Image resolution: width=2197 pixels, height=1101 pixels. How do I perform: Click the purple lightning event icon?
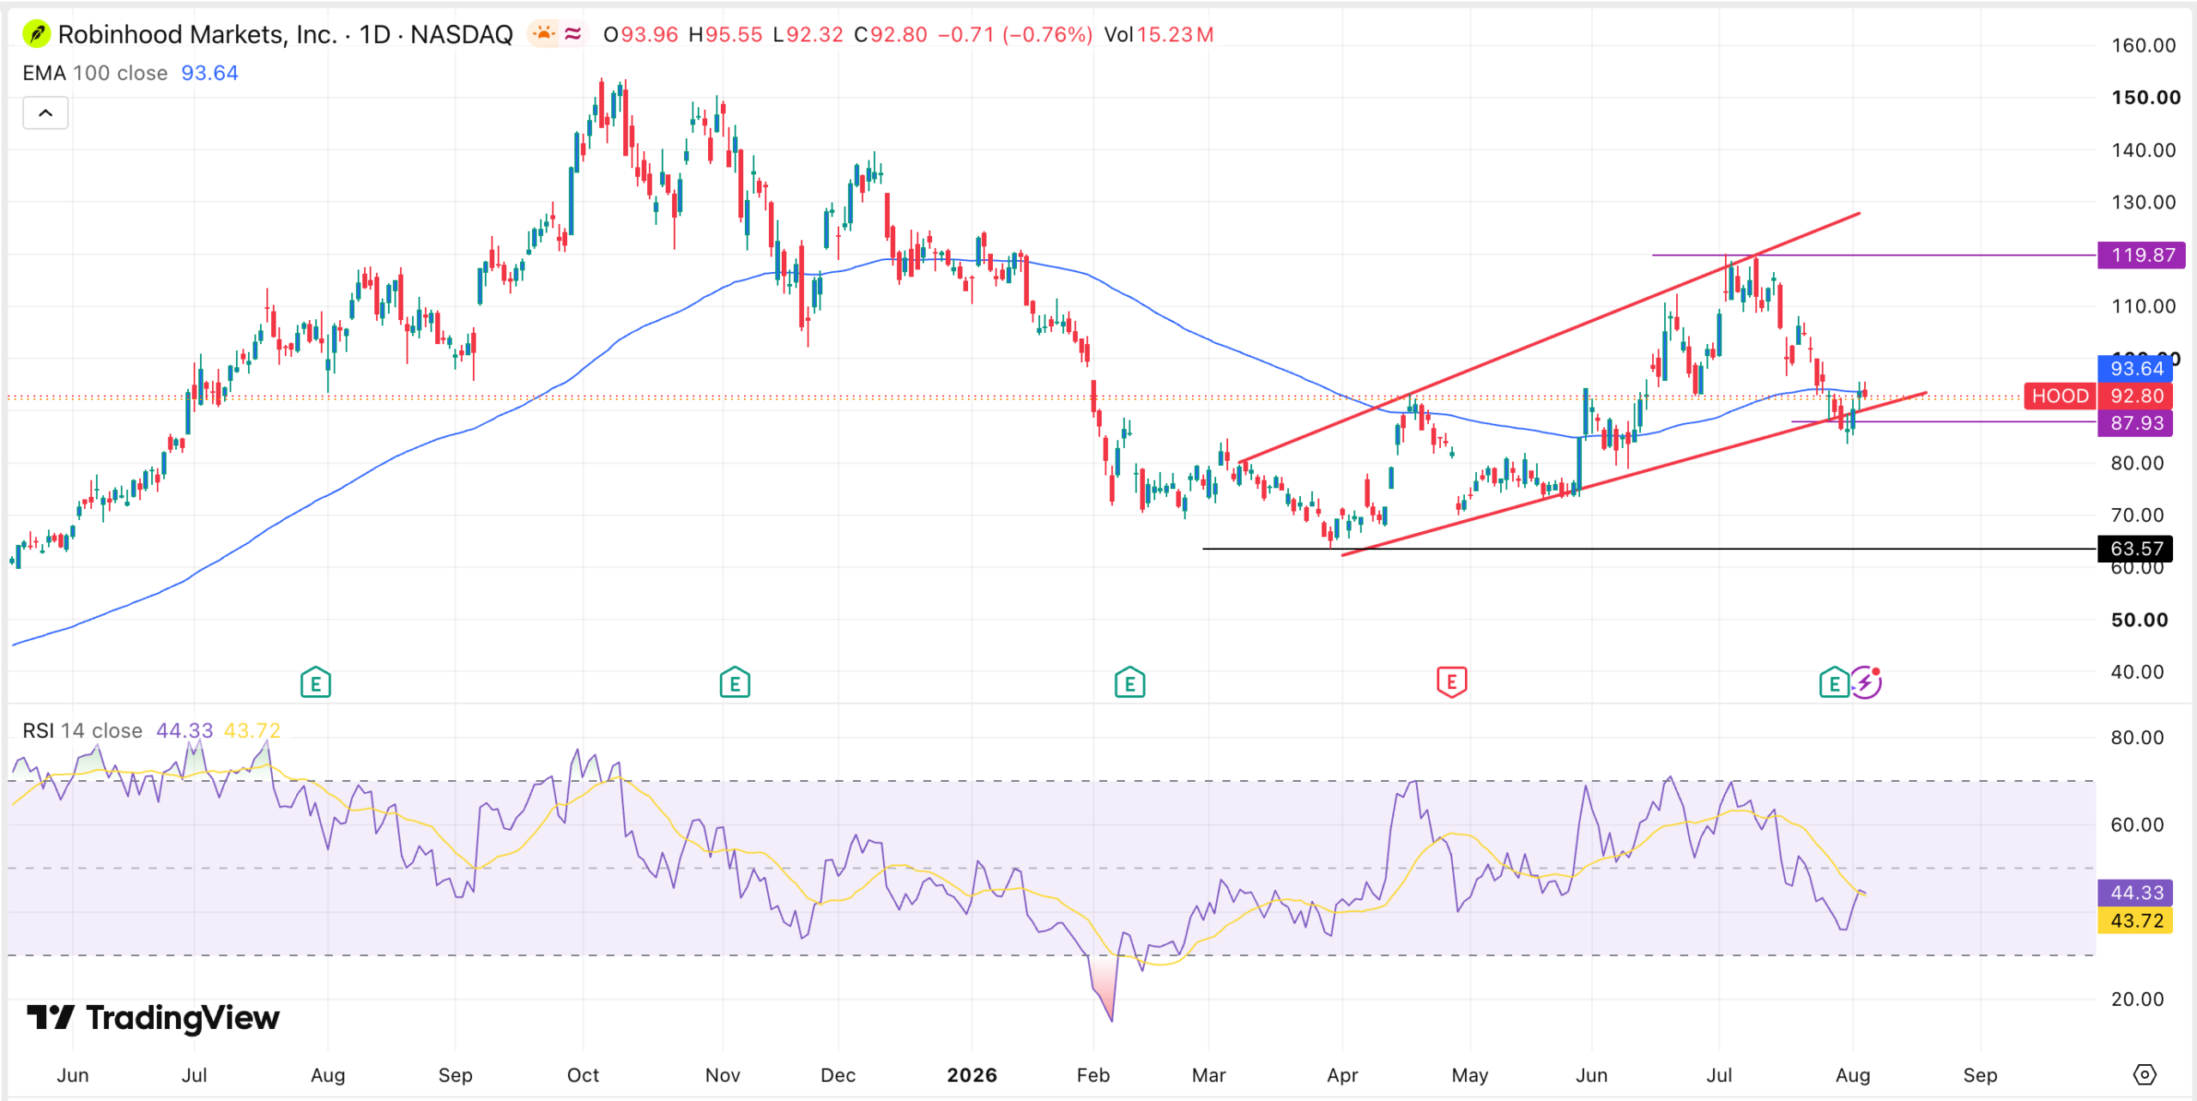tap(1866, 683)
